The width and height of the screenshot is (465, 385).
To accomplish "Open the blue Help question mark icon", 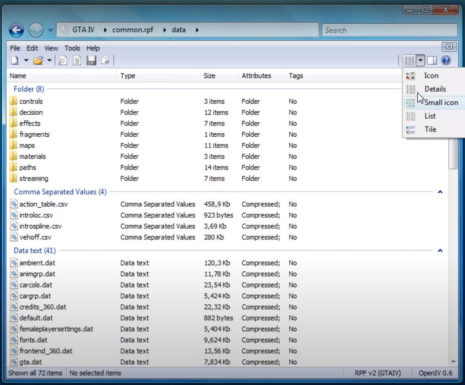I will click(x=446, y=61).
